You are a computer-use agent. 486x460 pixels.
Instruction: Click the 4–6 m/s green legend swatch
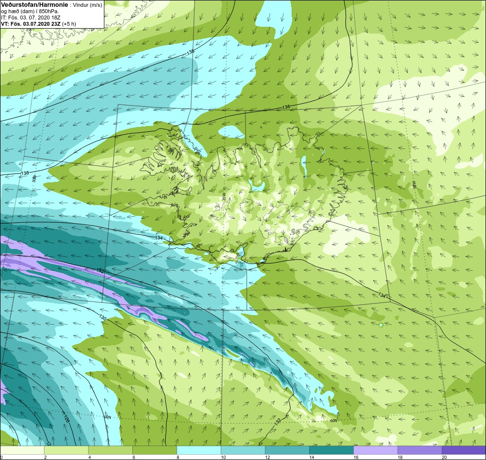(110, 450)
